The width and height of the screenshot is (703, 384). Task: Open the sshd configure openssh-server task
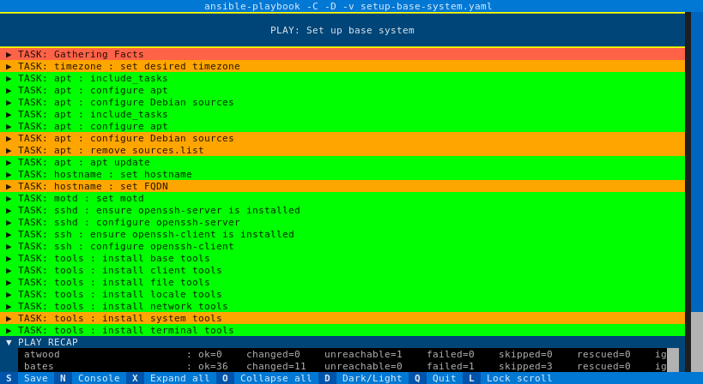(342, 223)
